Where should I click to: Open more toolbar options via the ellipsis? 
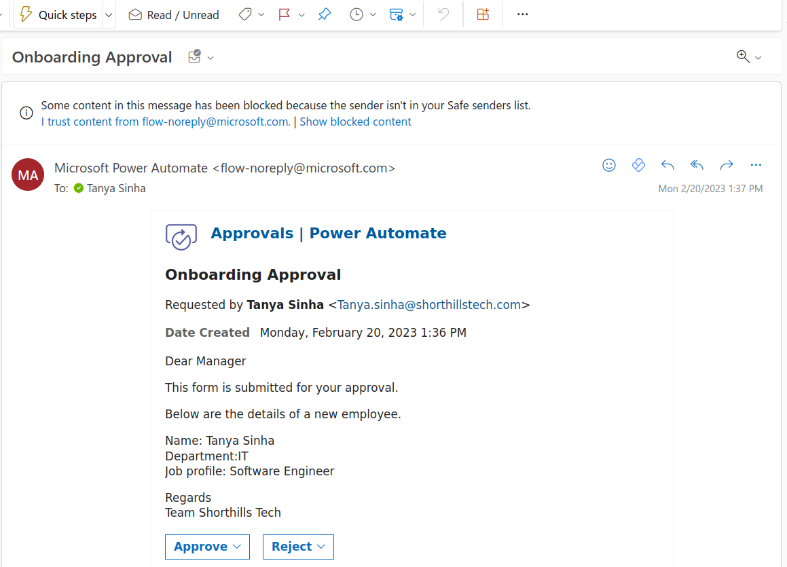[x=522, y=14]
